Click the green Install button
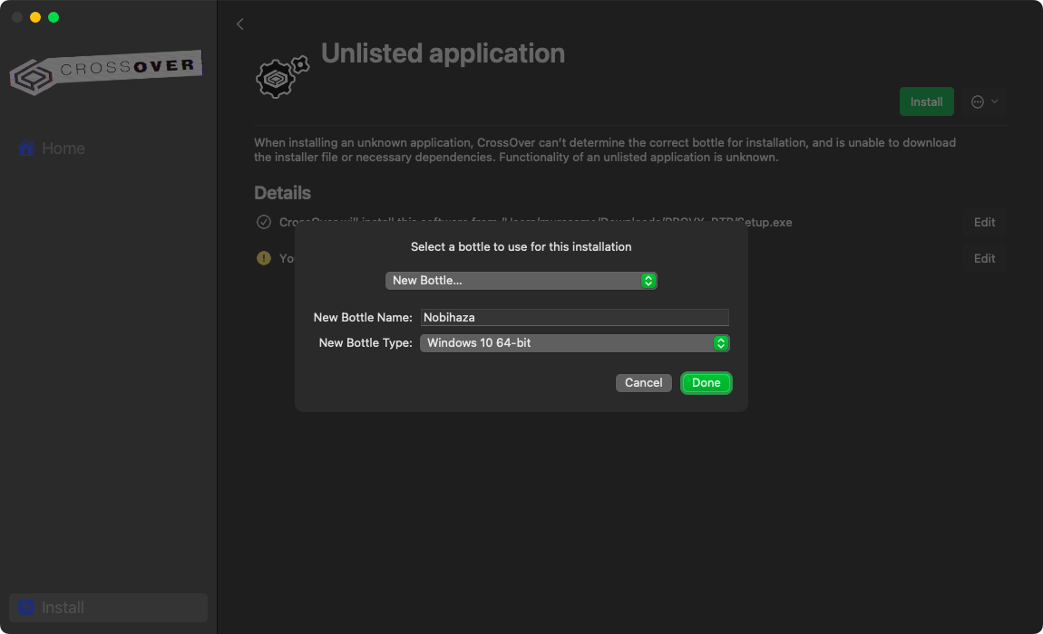The image size is (1043, 634). (926, 101)
